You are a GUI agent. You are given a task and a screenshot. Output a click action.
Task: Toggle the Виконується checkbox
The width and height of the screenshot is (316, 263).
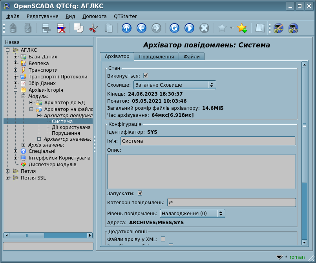pyautogui.click(x=146, y=76)
